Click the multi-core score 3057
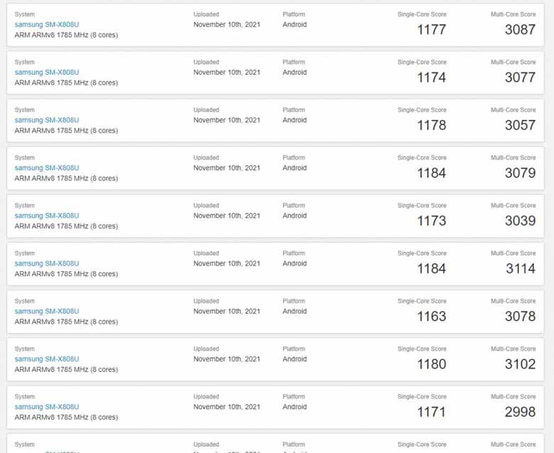This screenshot has width=554, height=453. coord(520,125)
